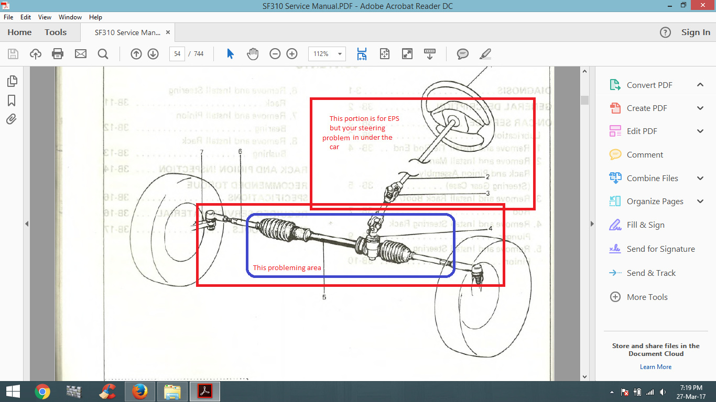
Task: Click the taskbar volume speaker icon
Action: (x=663, y=392)
